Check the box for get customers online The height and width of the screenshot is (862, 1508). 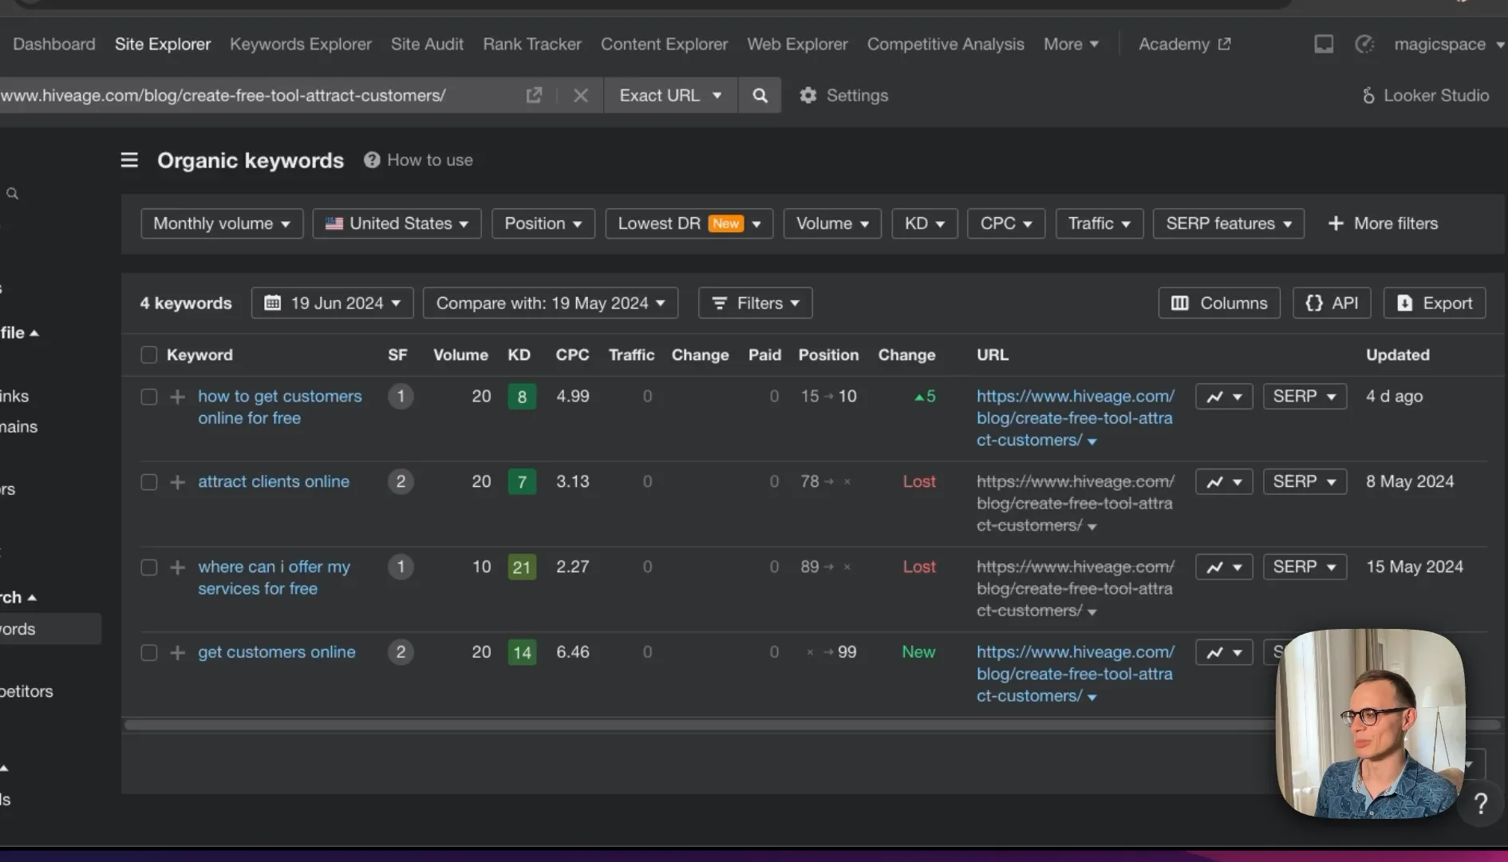pyautogui.click(x=148, y=653)
